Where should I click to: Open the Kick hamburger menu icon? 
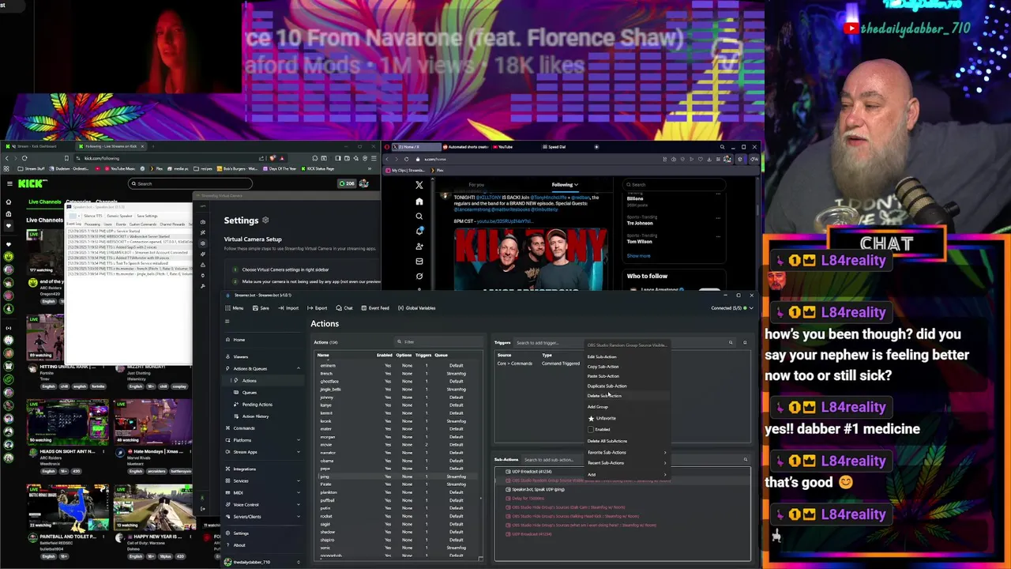click(x=9, y=183)
